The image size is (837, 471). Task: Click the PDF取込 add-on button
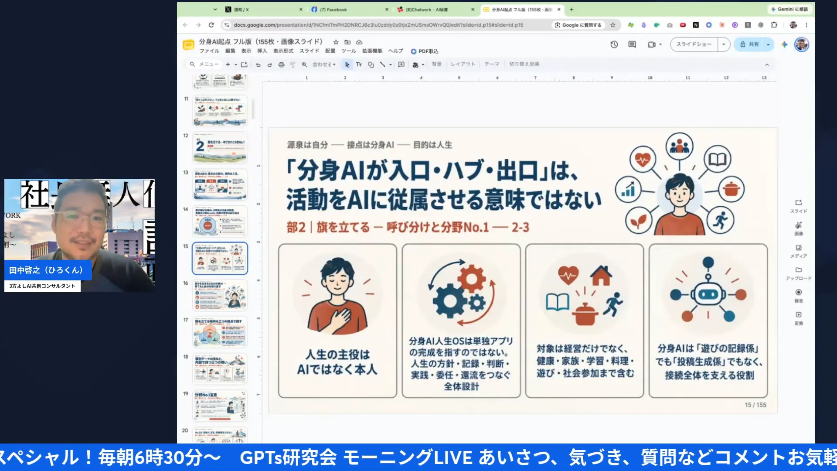point(424,51)
